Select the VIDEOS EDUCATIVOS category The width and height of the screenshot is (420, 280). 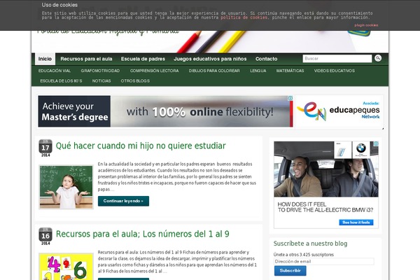pyautogui.click(x=335, y=71)
